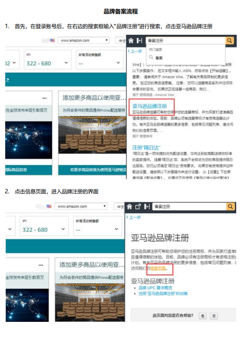Click collapse-panel icon in step 1 help panel
This screenshot has height=339, width=250.
tap(139, 40)
